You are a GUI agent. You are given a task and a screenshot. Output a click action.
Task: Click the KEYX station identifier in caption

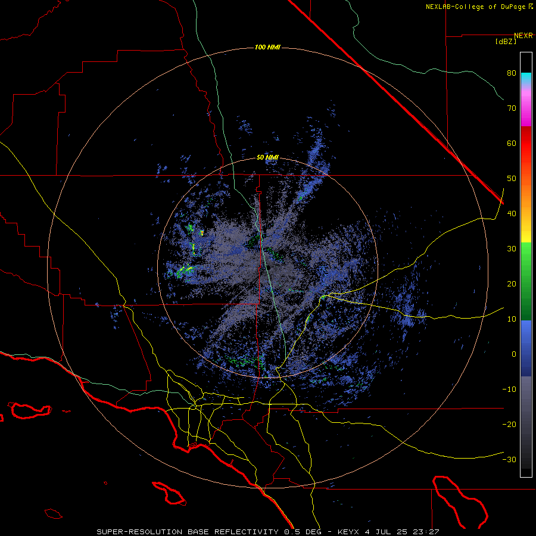tap(348, 532)
